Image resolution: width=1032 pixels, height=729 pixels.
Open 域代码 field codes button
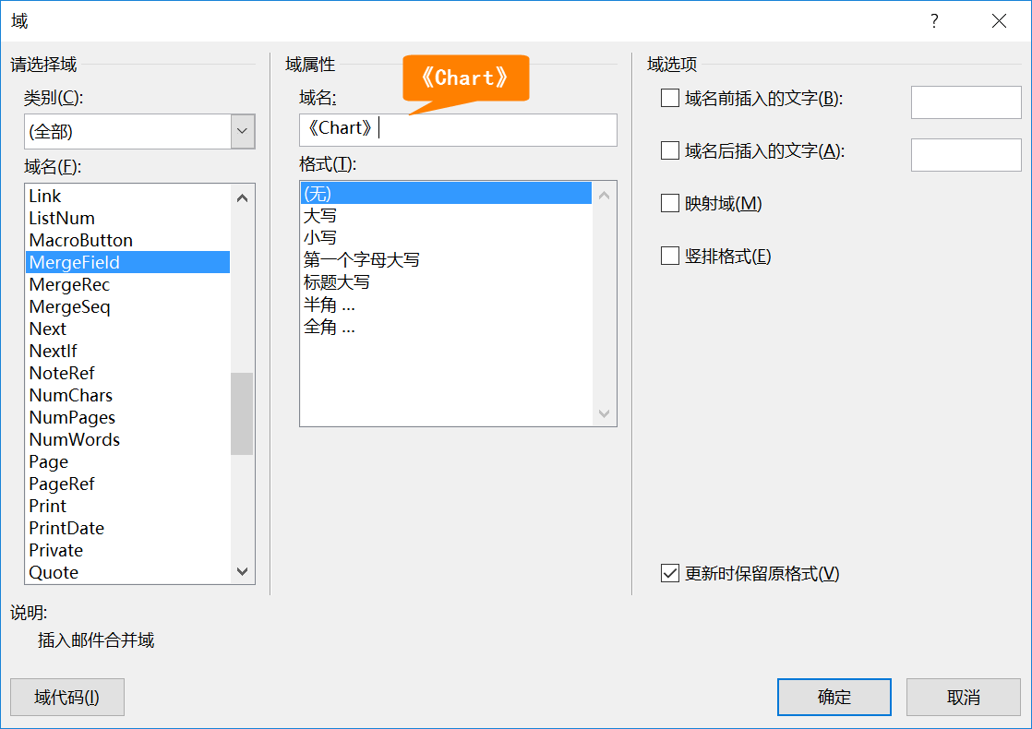tap(66, 697)
